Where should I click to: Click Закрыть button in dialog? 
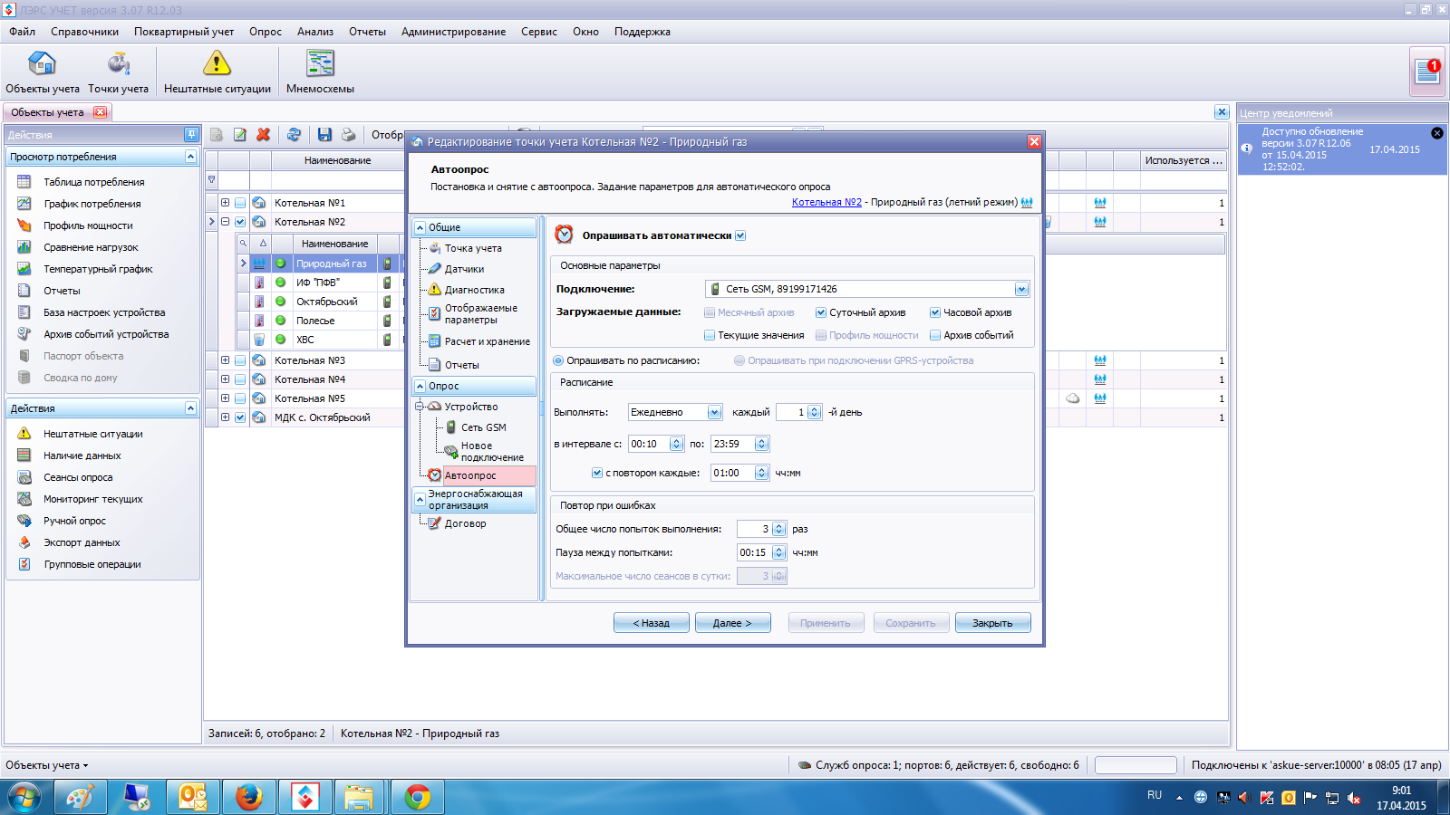993,623
